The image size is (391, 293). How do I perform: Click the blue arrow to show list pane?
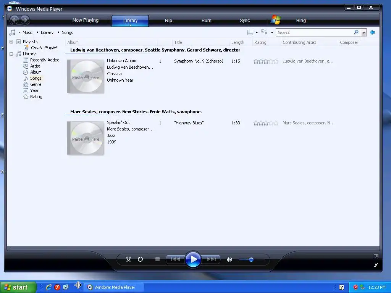point(373,32)
